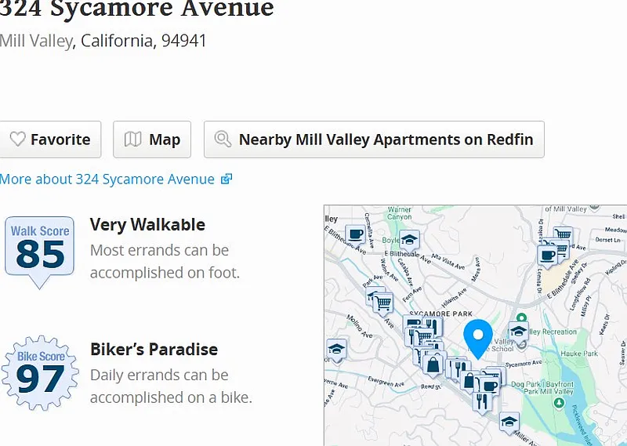Click the heart icon on Favorite
Viewport: 627px width, 446px height.
[x=17, y=140]
